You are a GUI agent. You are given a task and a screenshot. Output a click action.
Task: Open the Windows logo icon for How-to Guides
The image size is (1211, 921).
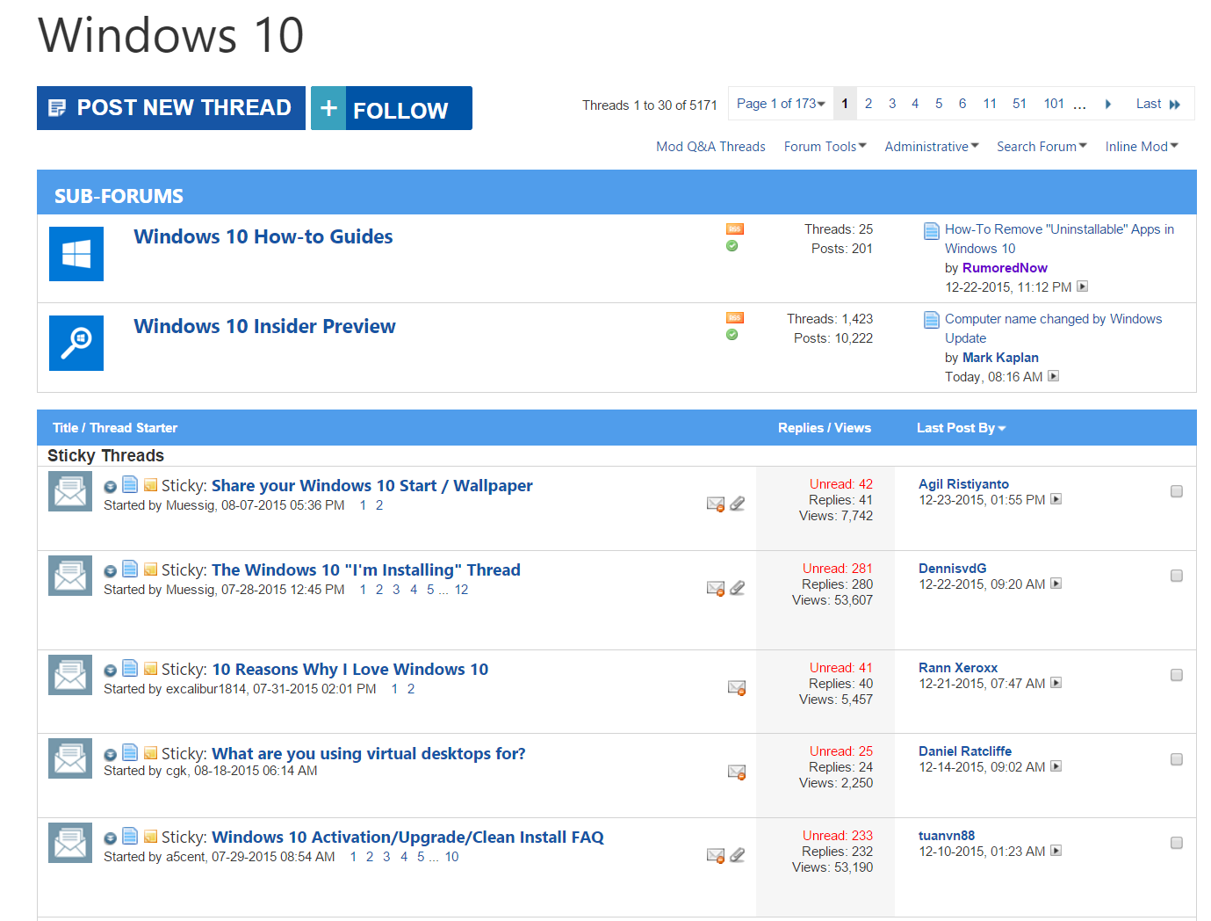coord(76,254)
